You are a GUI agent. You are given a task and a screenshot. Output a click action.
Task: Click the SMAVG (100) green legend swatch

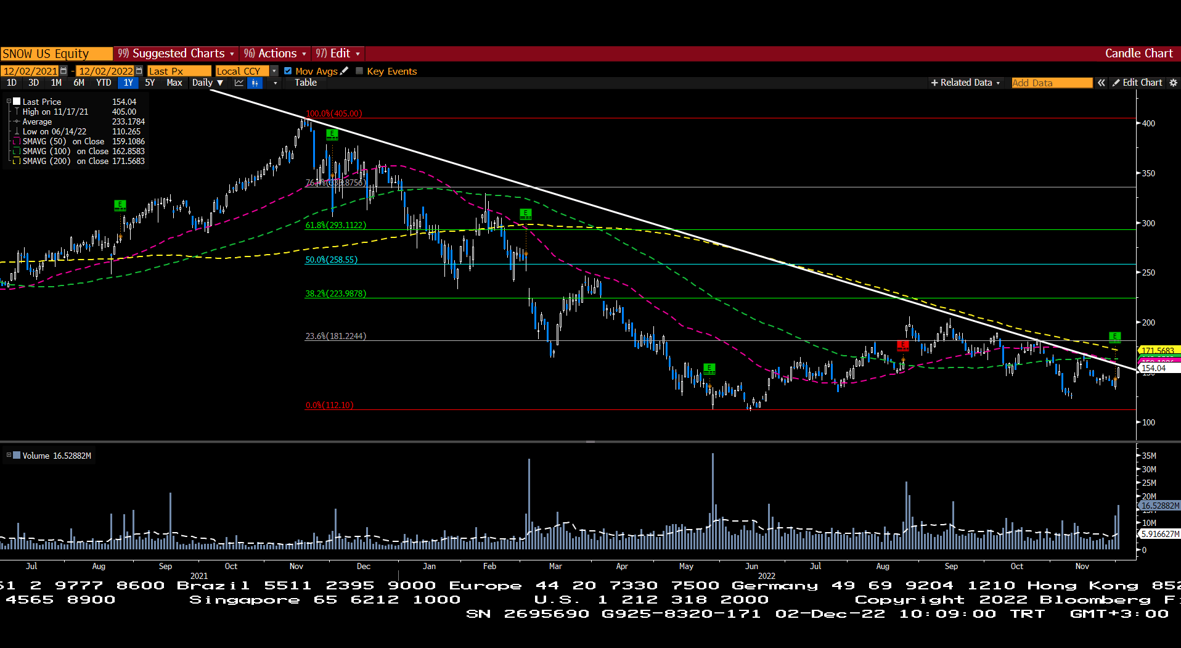17,151
